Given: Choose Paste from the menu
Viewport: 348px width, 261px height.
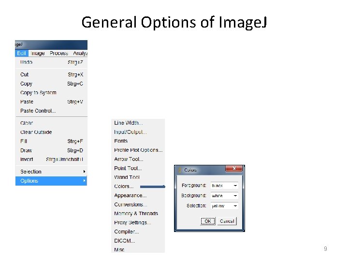Looking at the screenshot, I should pyautogui.click(x=51, y=101).
